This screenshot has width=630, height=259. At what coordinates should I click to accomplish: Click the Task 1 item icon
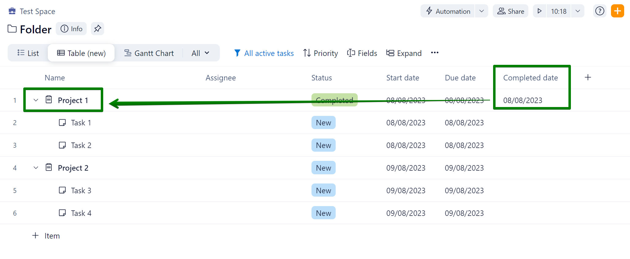[x=62, y=123]
